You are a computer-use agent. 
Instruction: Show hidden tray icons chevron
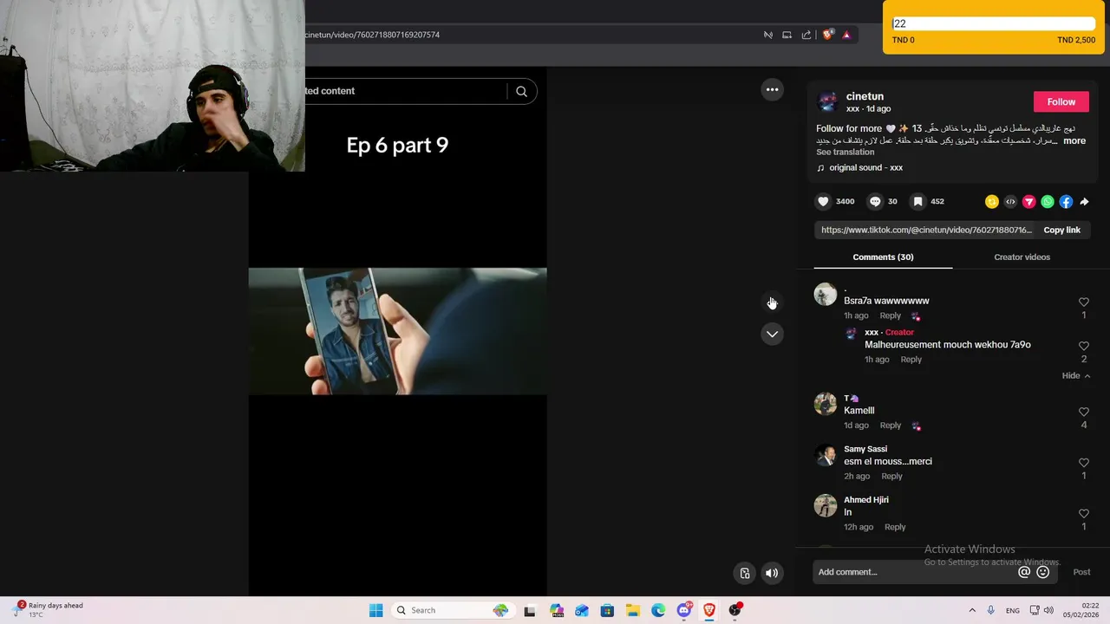pyautogui.click(x=971, y=610)
